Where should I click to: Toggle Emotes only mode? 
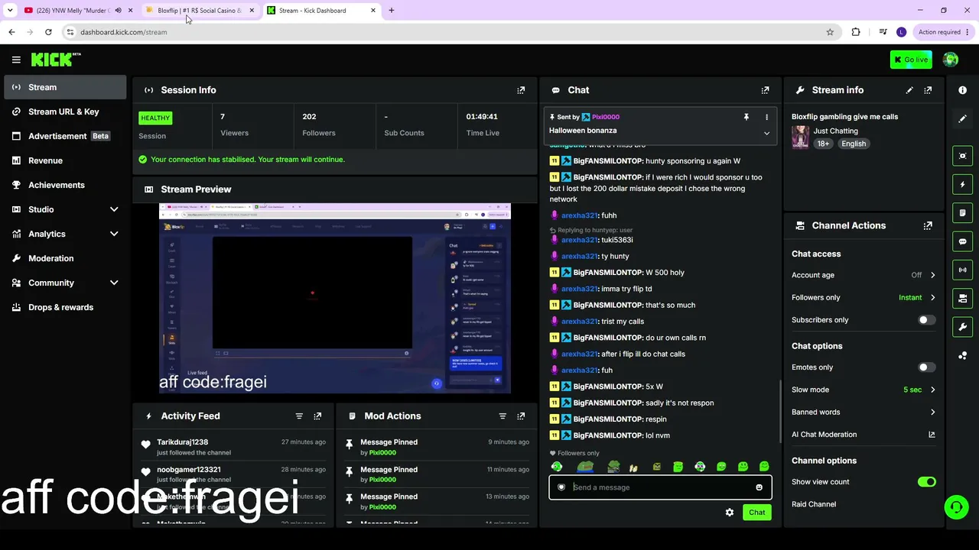tap(926, 367)
